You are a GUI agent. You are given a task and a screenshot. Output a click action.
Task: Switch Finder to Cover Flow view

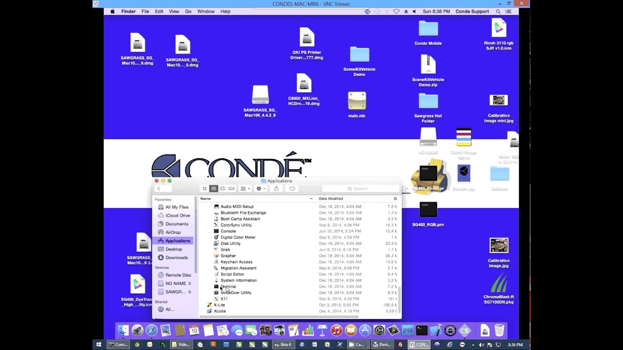point(232,189)
